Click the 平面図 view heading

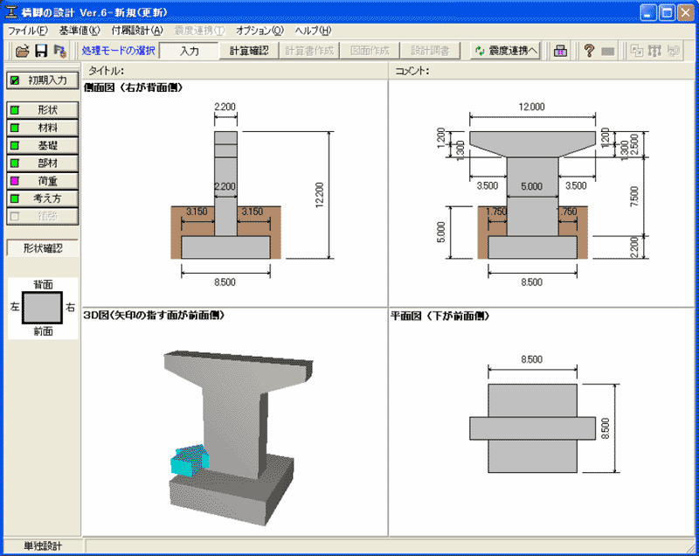pyautogui.click(x=440, y=316)
